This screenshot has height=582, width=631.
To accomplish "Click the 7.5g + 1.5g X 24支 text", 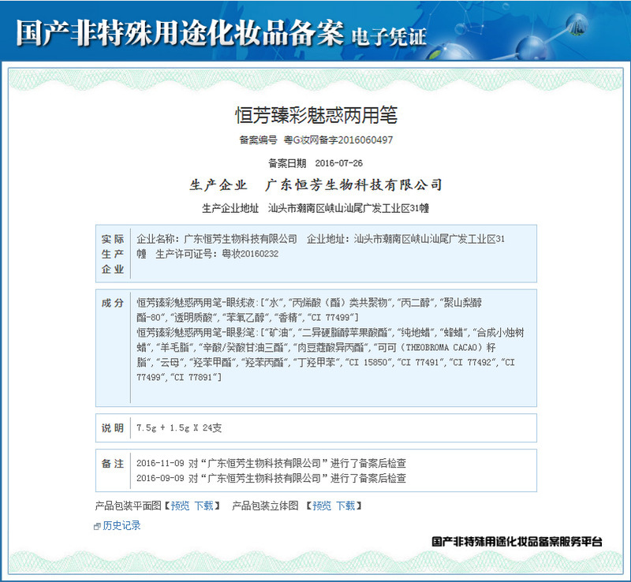I will click(x=179, y=428).
